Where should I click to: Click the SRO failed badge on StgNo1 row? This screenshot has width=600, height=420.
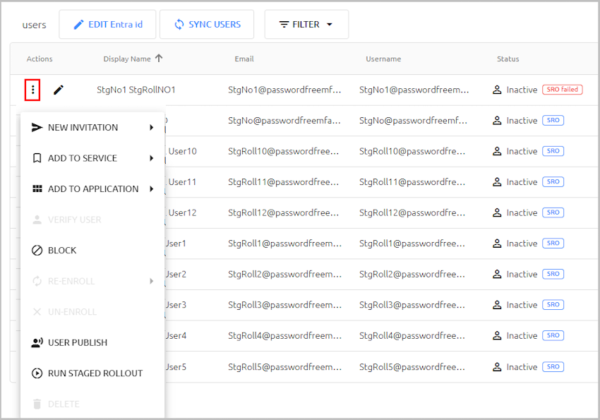tap(562, 90)
